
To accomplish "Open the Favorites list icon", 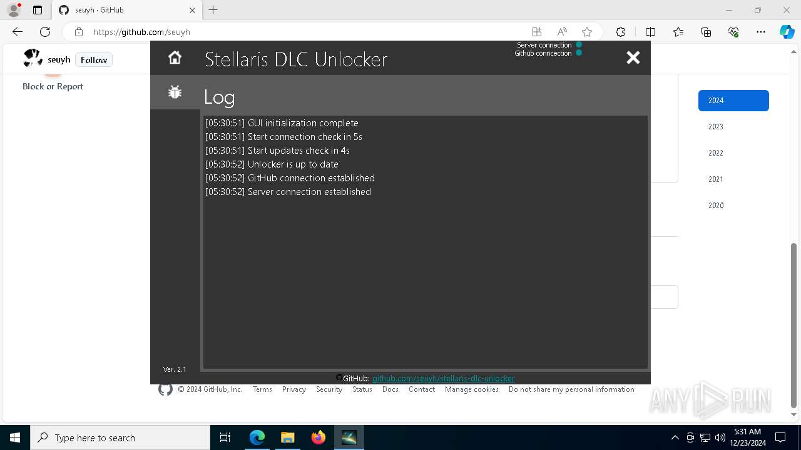I will [x=678, y=32].
